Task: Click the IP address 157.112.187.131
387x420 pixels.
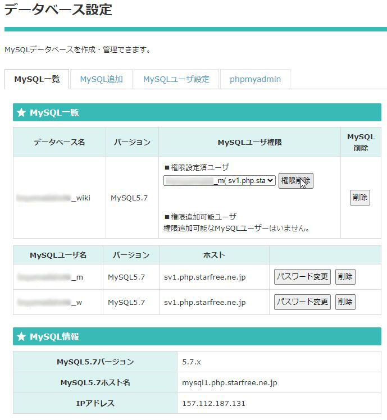Action: pyautogui.click(x=213, y=404)
